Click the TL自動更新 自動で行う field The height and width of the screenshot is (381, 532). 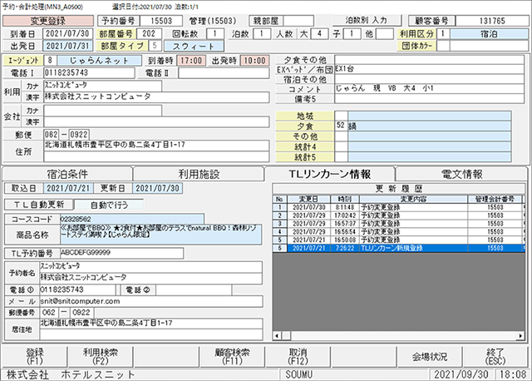coord(109,205)
